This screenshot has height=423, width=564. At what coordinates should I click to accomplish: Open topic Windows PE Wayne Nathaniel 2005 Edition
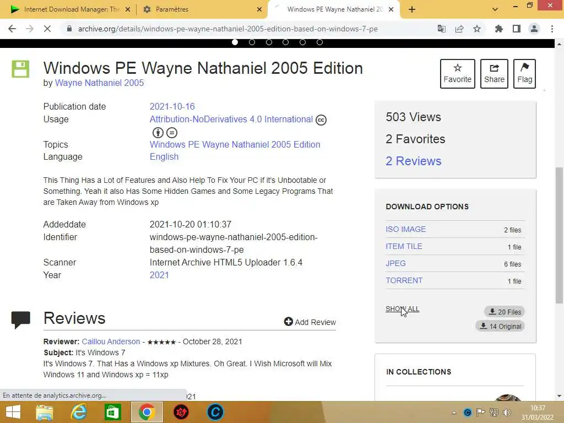click(x=235, y=144)
